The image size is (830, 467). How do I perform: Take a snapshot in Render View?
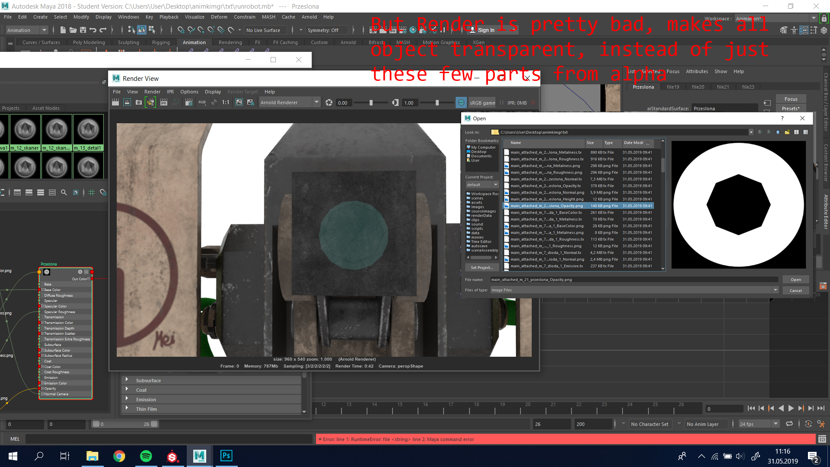click(139, 102)
